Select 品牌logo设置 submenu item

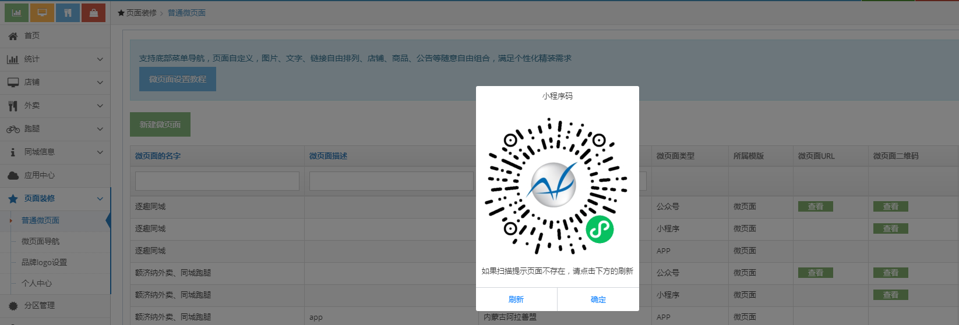point(44,262)
